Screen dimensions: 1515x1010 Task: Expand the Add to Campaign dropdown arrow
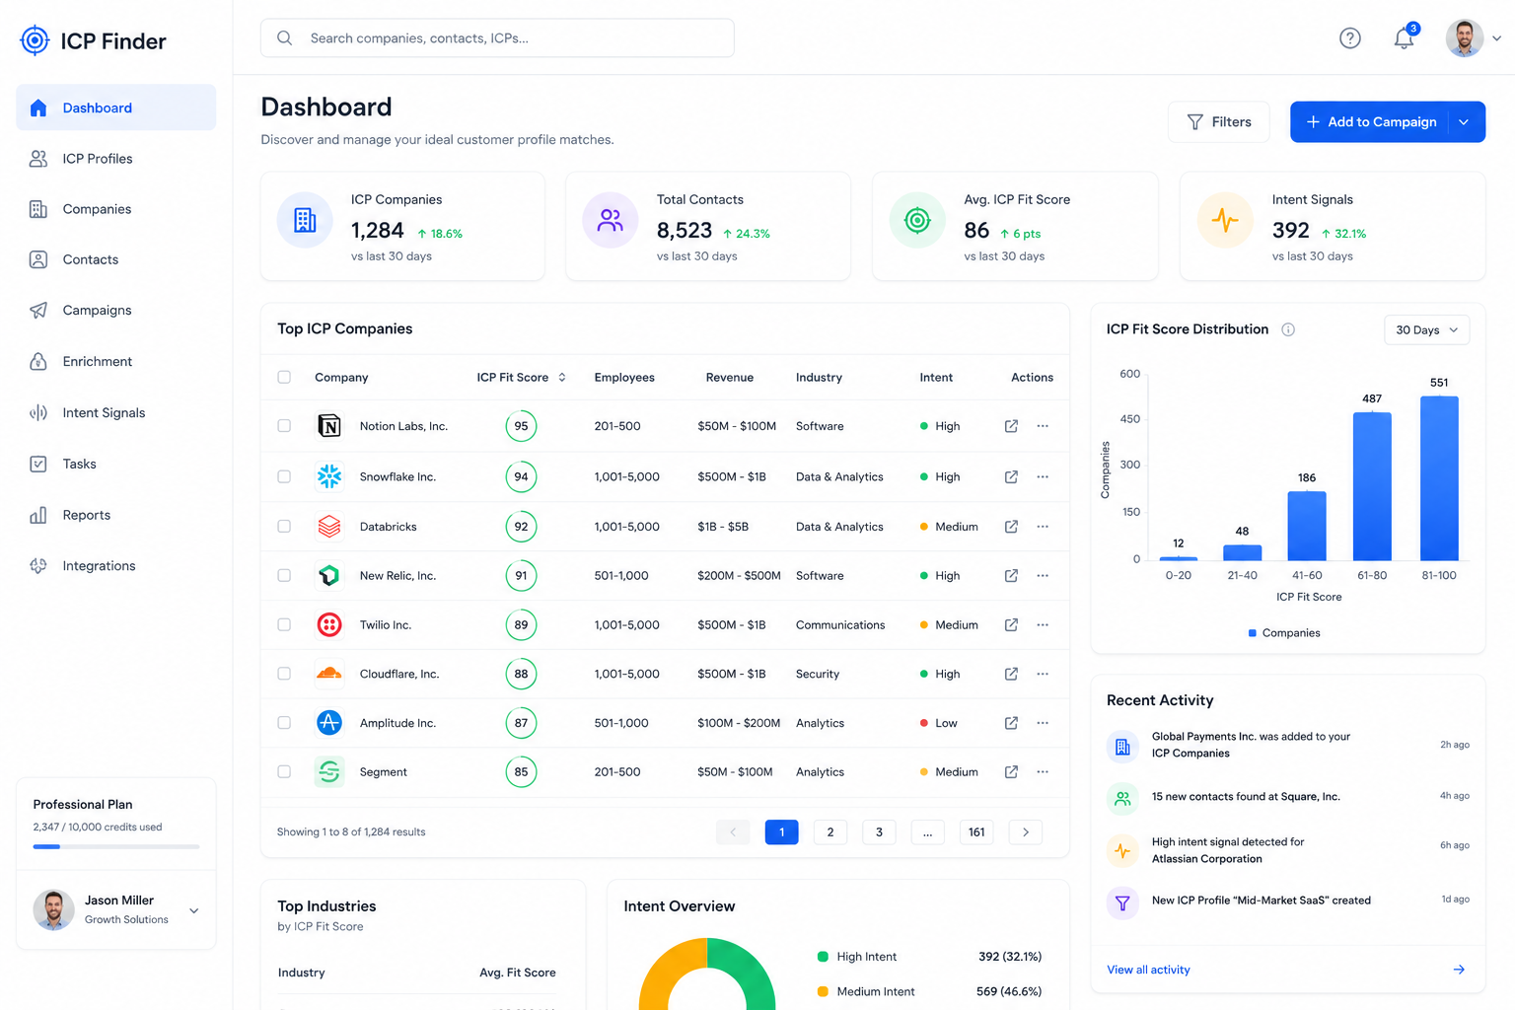[x=1465, y=122]
